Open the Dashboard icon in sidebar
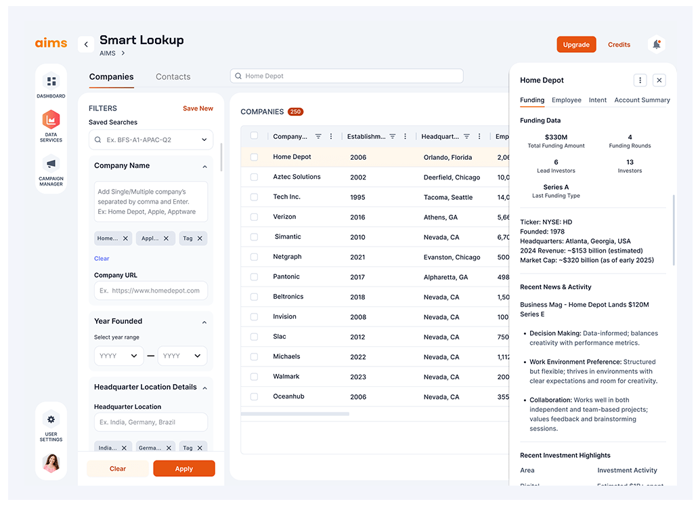This screenshot has height=508, width=700. pyautogui.click(x=51, y=82)
